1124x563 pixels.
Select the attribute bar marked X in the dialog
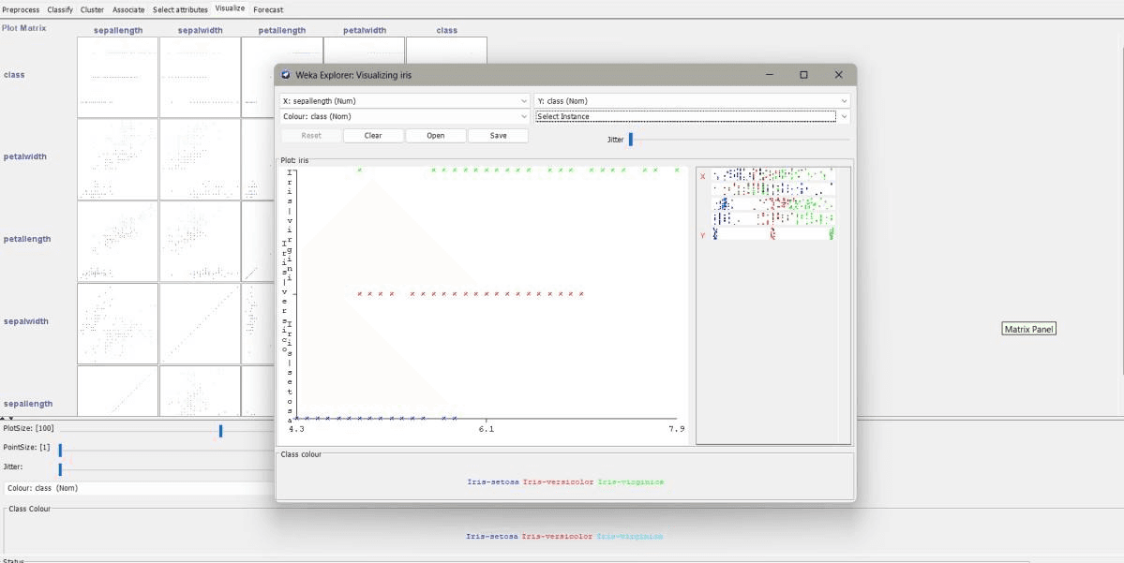pos(773,175)
